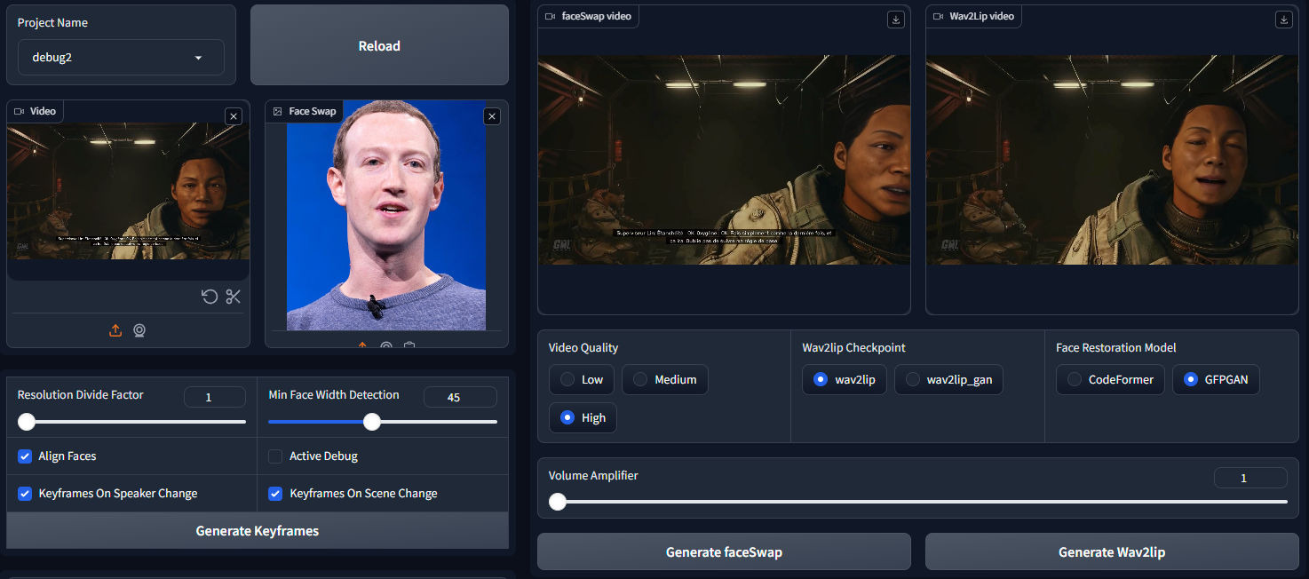Download the Wav2Lip video

pos(1283,20)
